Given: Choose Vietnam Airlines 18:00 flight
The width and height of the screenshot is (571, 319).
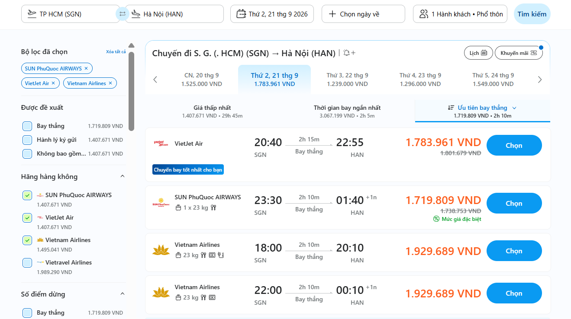Looking at the screenshot, I should pos(514,251).
